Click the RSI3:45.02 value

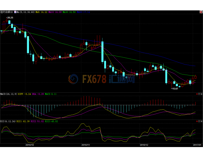[52, 121]
